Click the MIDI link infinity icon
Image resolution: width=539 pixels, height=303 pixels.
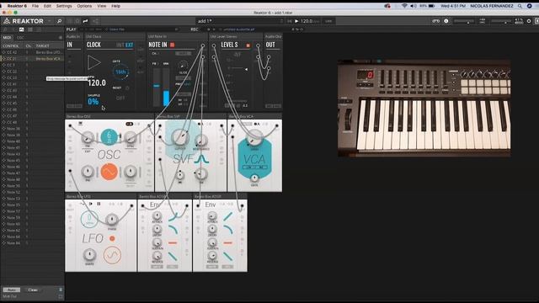[435, 21]
